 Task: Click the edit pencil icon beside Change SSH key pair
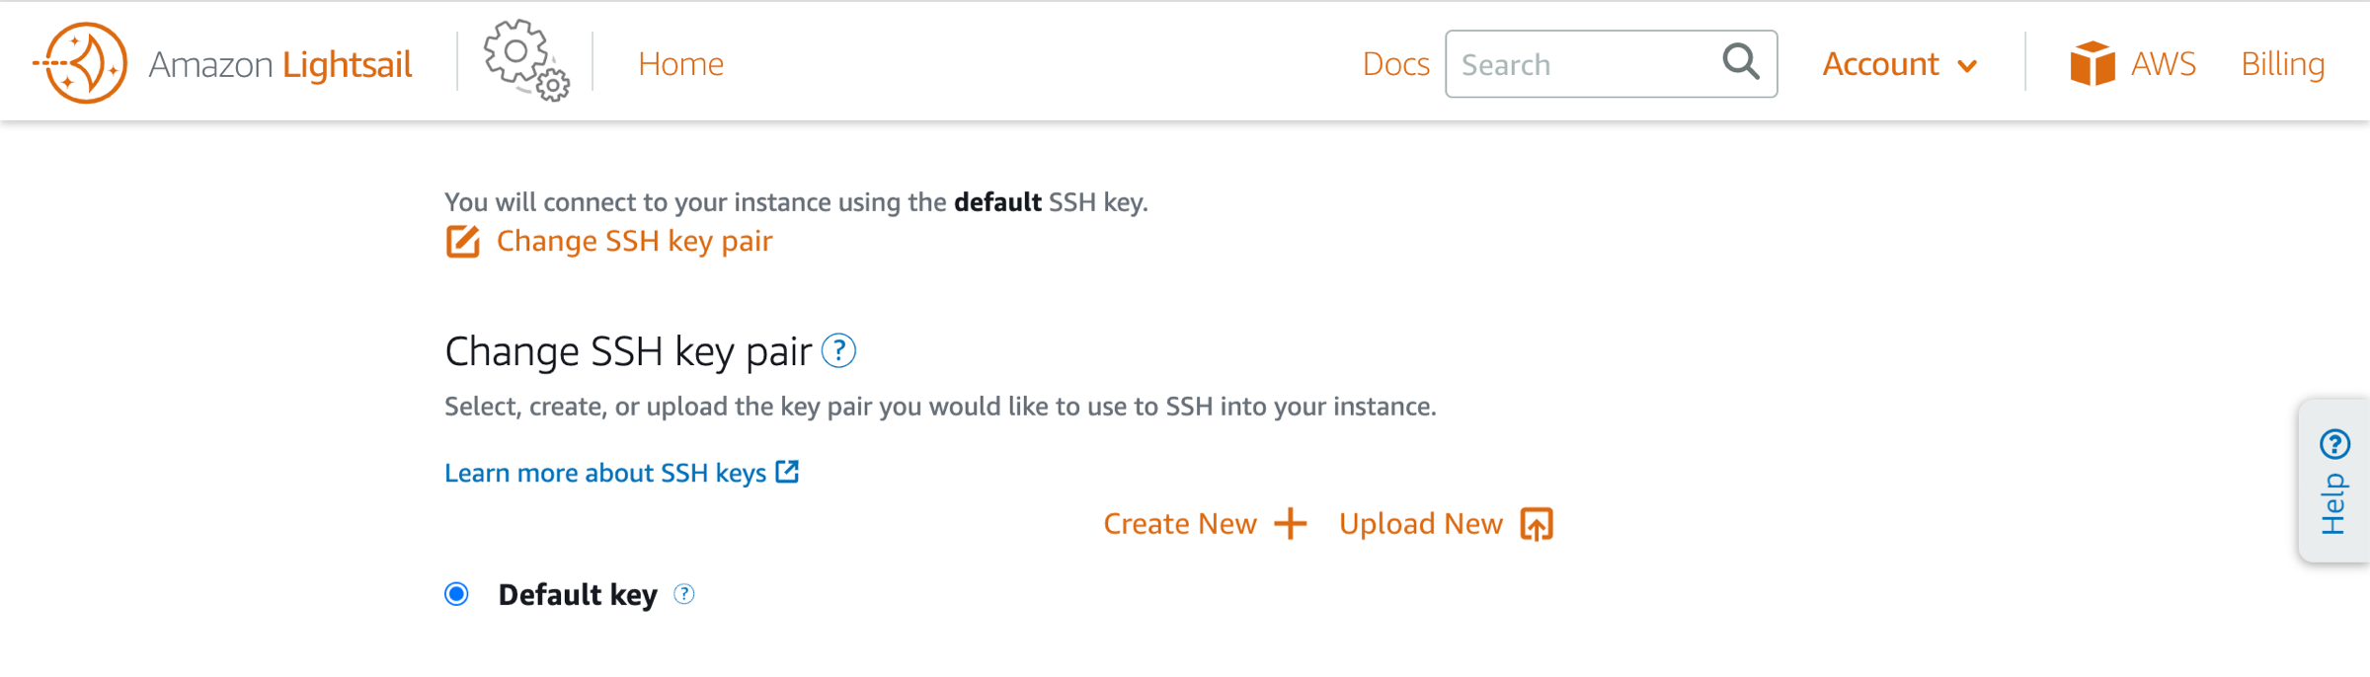click(x=463, y=241)
